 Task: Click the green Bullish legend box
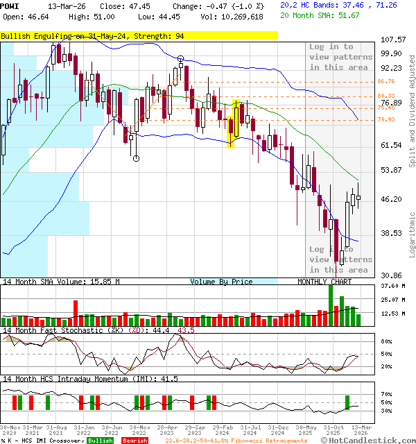click(101, 441)
